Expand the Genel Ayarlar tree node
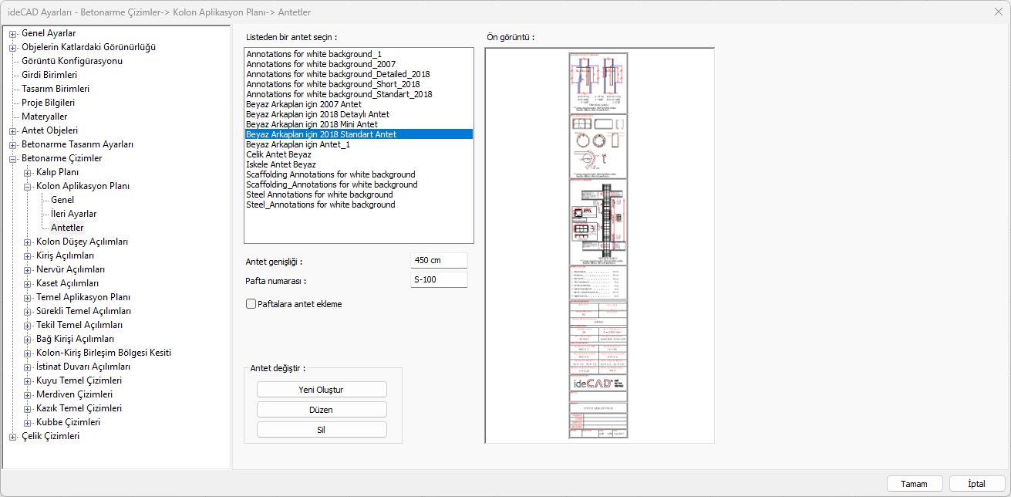This screenshot has height=497, width=1011. point(12,33)
